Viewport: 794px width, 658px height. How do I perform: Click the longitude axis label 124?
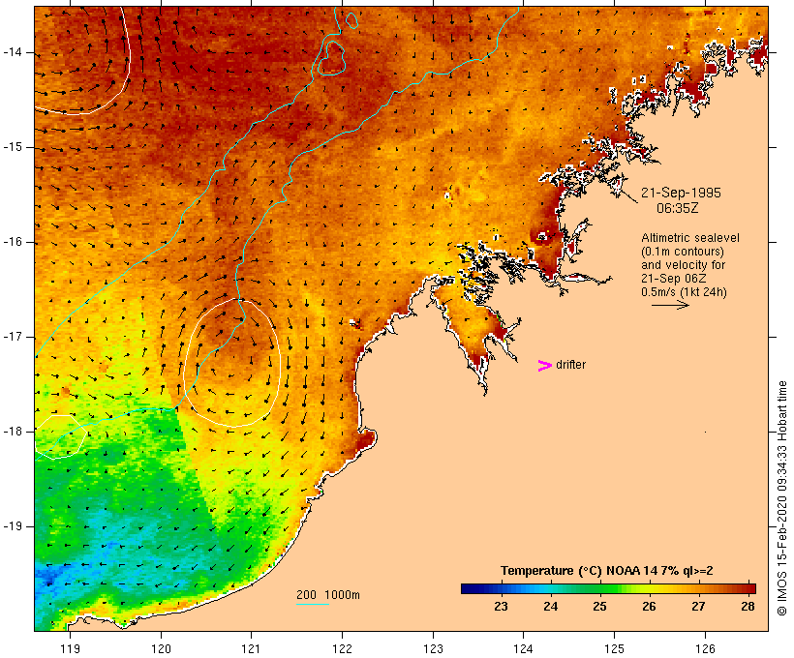[x=523, y=648]
